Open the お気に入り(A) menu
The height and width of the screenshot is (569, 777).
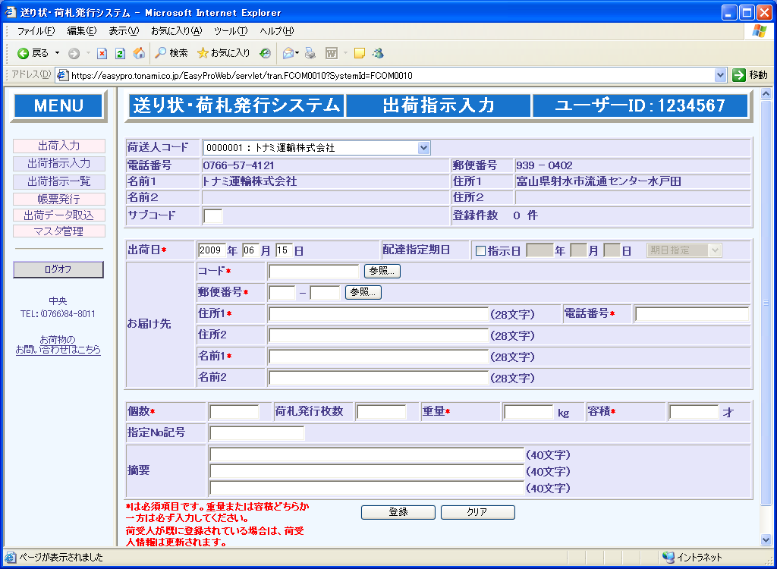pyautogui.click(x=176, y=31)
